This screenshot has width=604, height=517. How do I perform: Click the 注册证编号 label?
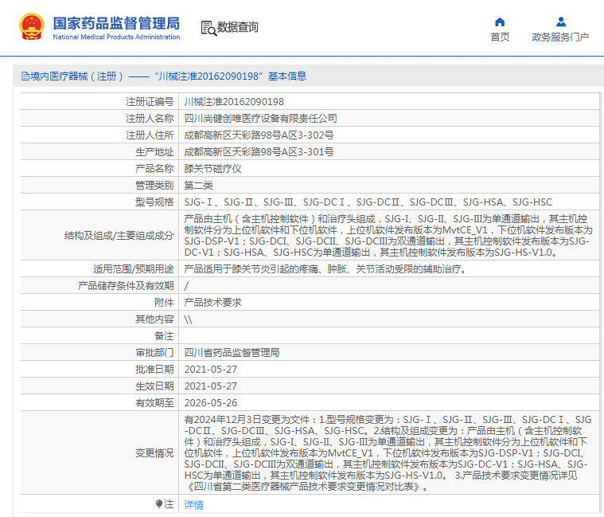150,102
